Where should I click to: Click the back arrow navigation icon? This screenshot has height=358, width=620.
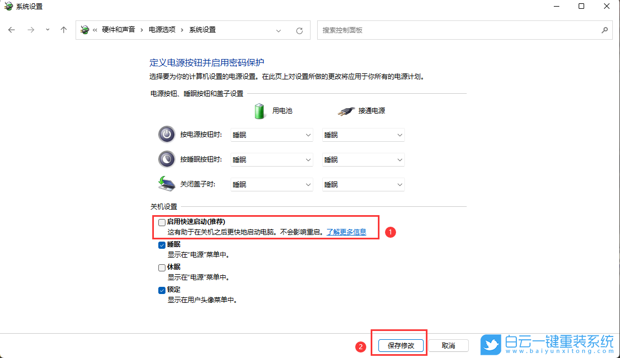pyautogui.click(x=12, y=30)
